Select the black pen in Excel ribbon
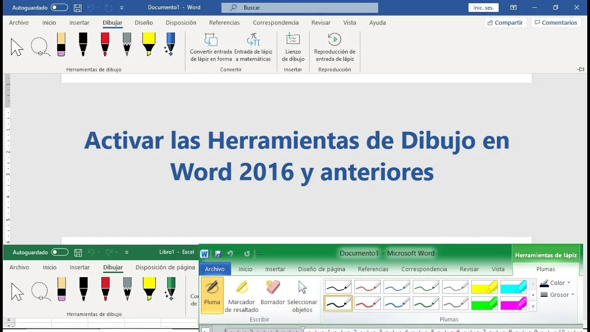The image size is (590, 332). coord(83,289)
